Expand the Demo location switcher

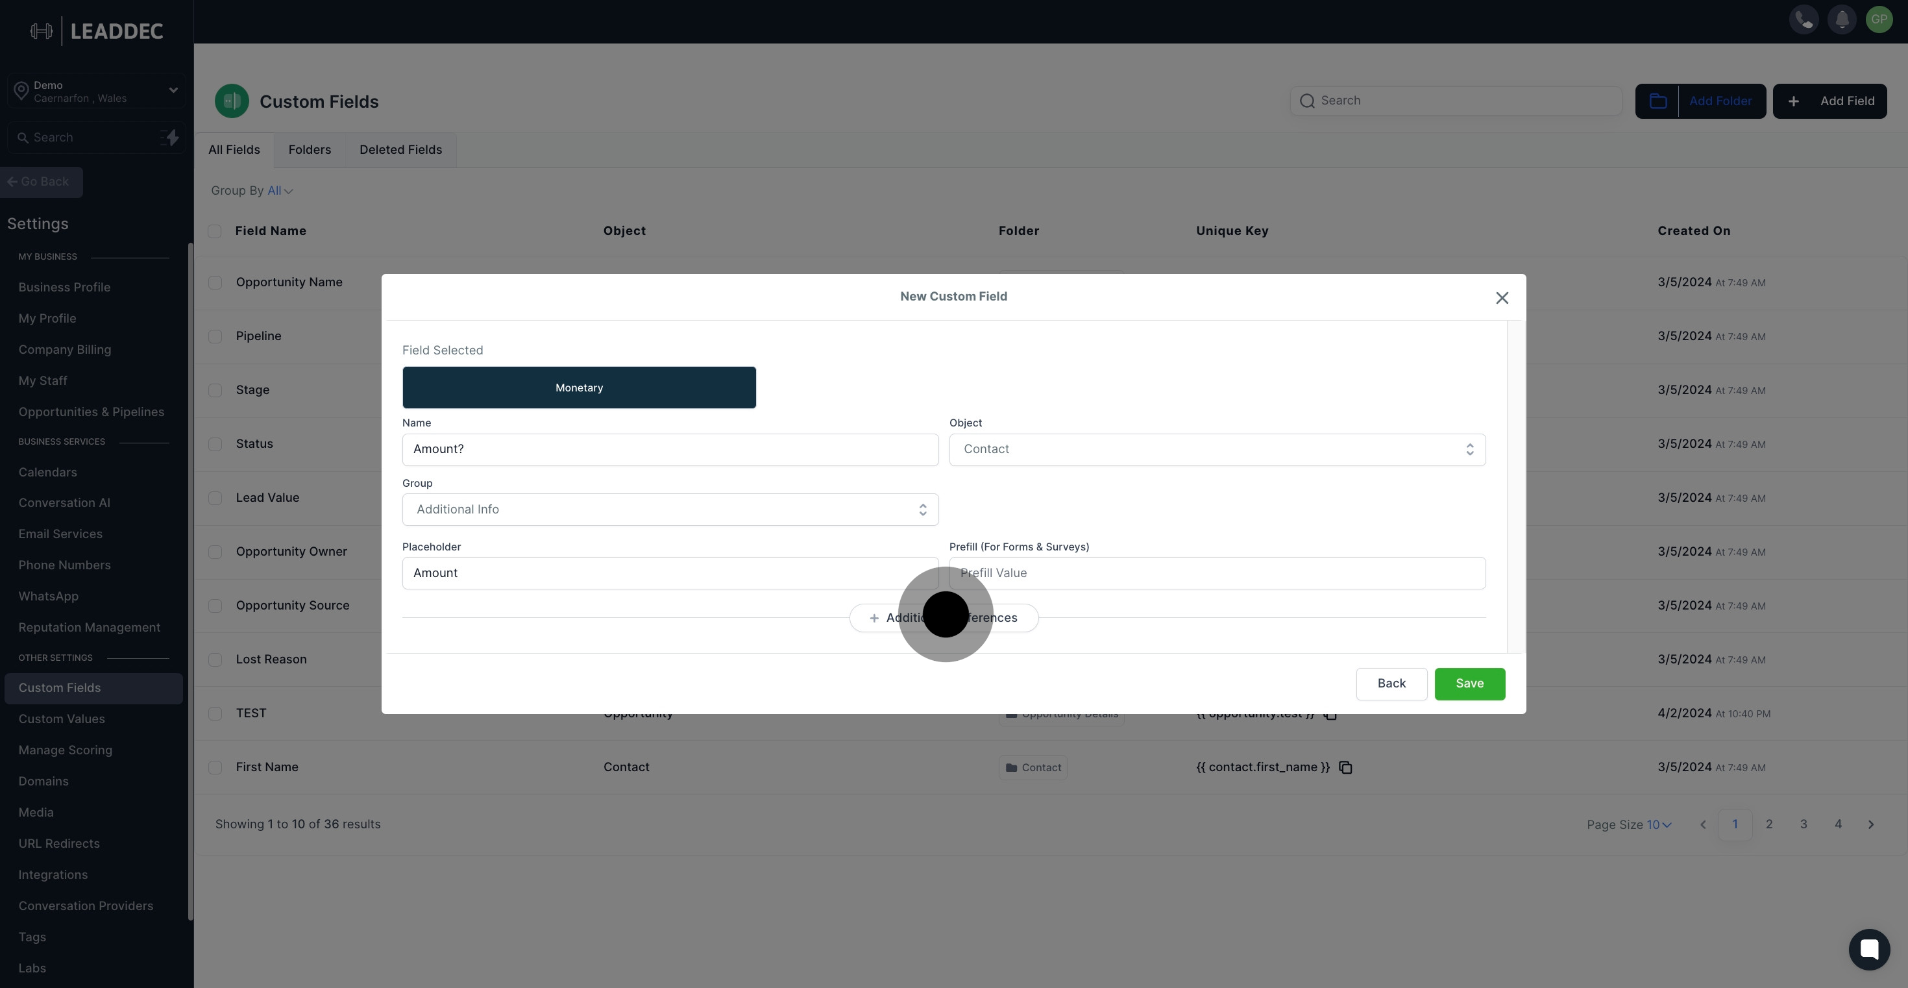96,91
